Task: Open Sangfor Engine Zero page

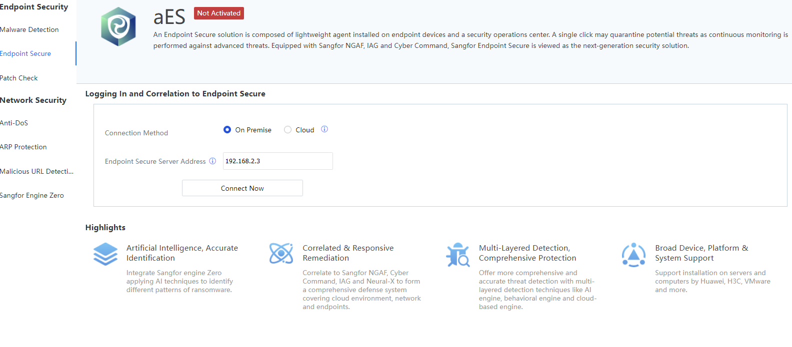Action: point(32,196)
